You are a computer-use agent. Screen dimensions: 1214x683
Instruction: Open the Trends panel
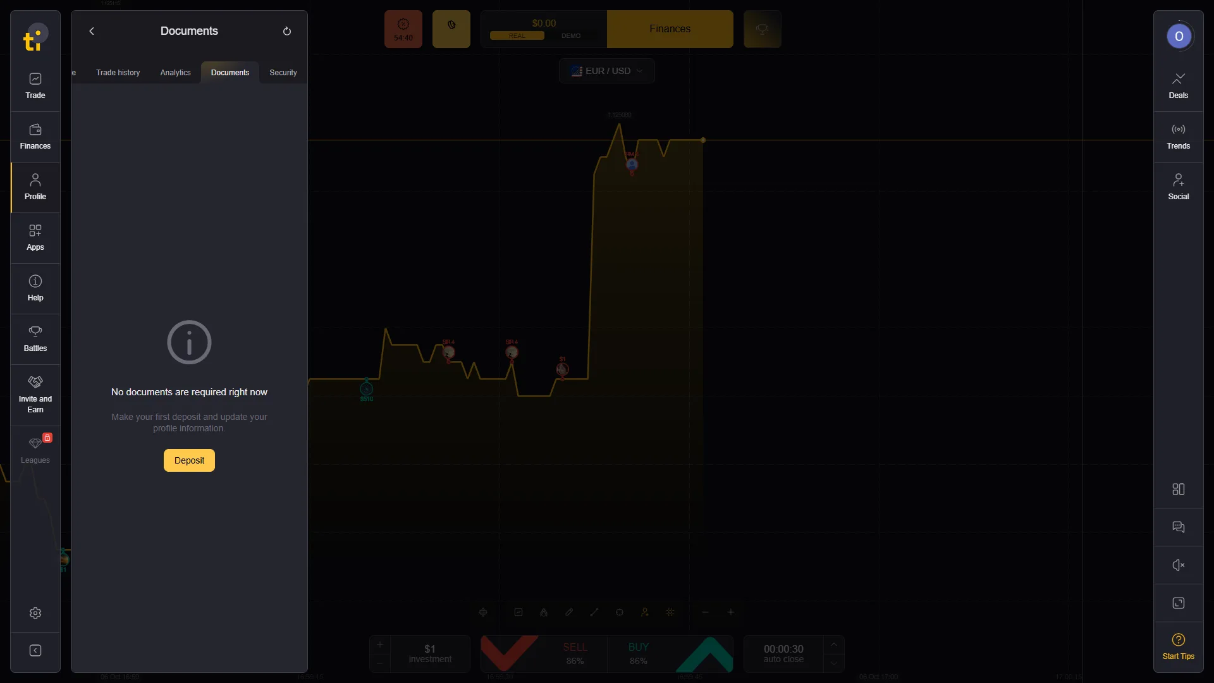point(1179,137)
